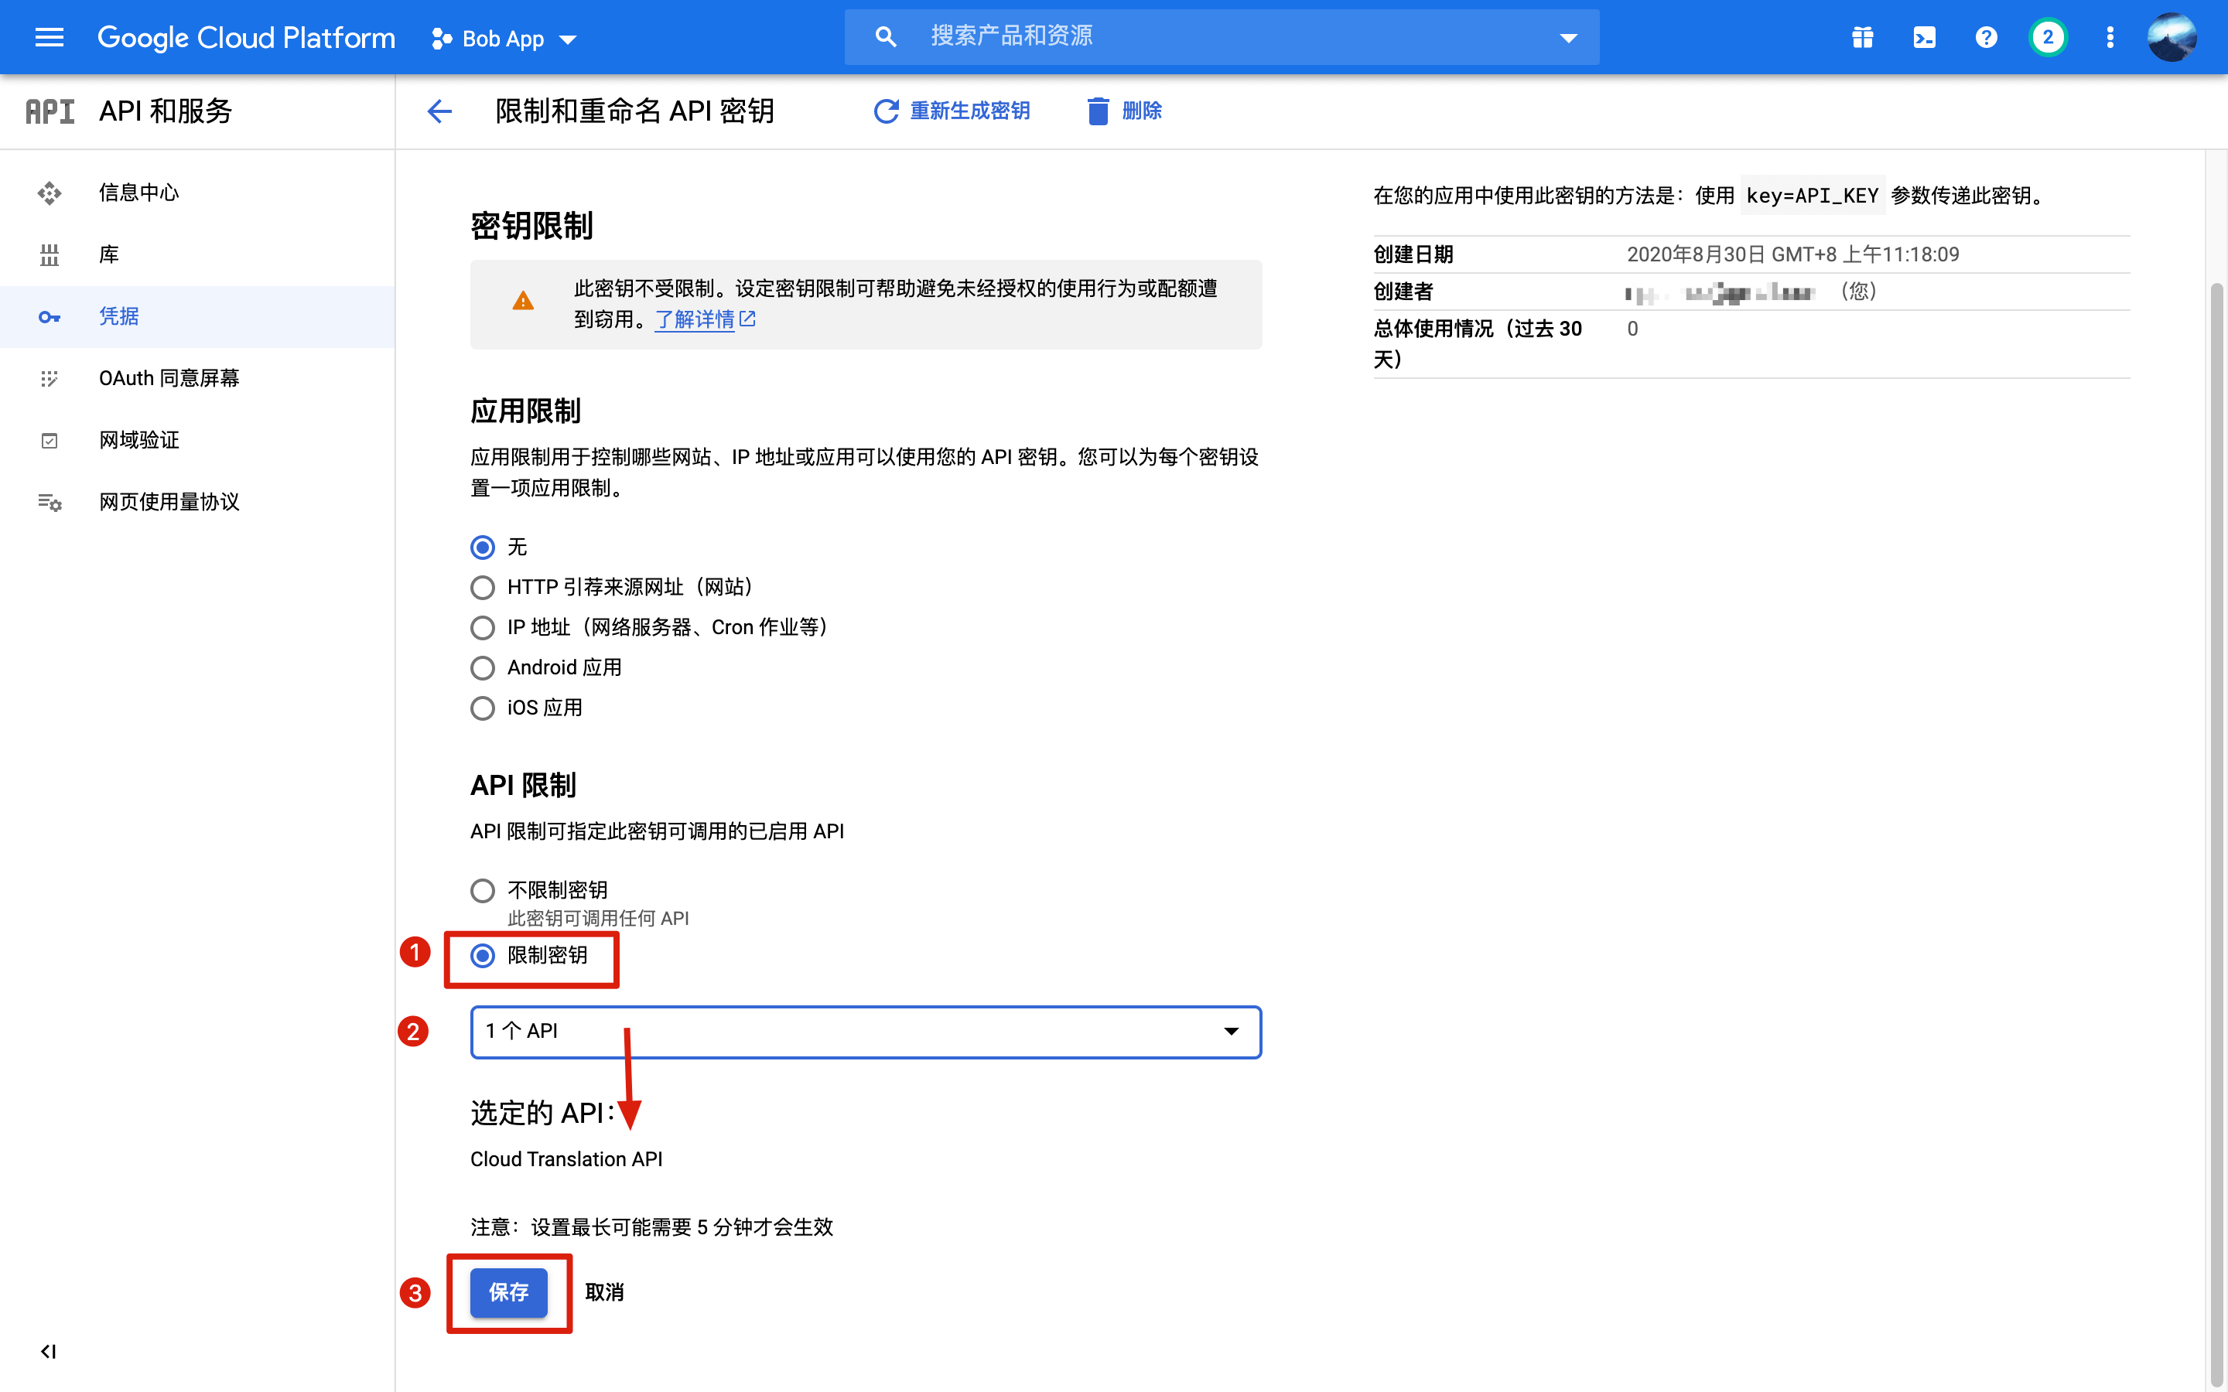Select HTTP 引荐来源网址 radio option
Image resolution: width=2228 pixels, height=1392 pixels.
tap(483, 588)
